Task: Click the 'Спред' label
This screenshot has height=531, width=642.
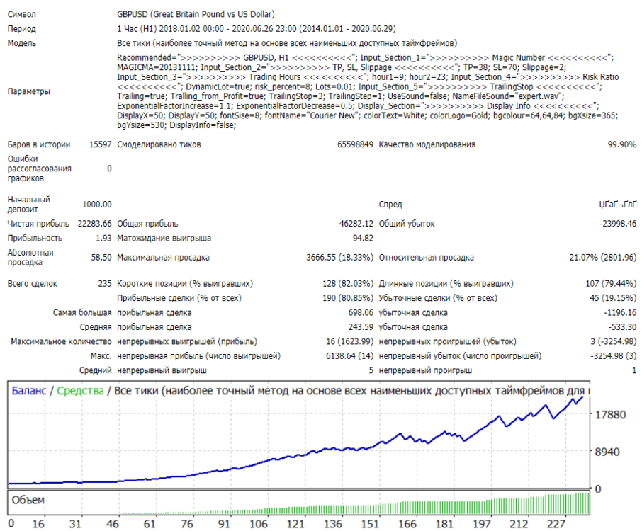Action: click(390, 205)
